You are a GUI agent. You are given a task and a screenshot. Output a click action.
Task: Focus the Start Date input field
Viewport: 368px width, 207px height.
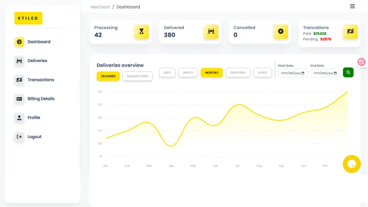click(293, 73)
